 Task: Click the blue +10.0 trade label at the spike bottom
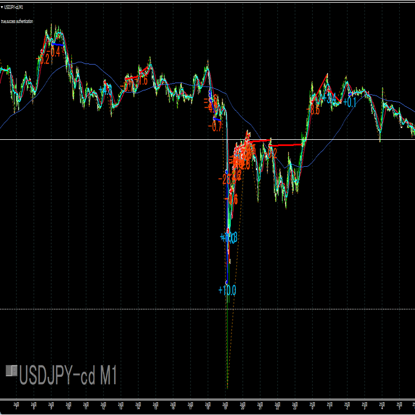coord(227,290)
